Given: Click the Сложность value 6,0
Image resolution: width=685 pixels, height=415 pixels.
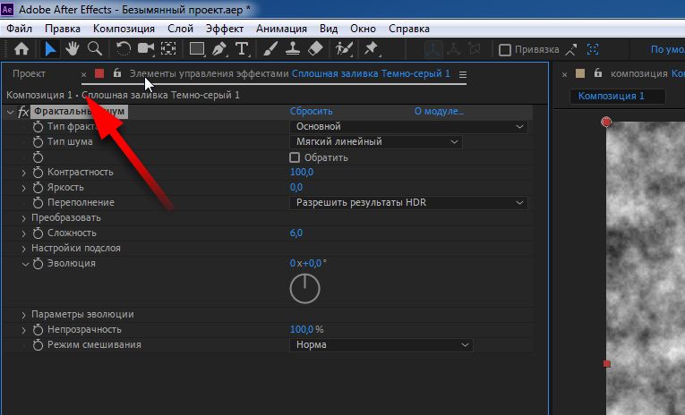Looking at the screenshot, I should click(296, 233).
